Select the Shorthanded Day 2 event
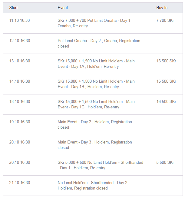 pyautogui.click(x=93, y=186)
